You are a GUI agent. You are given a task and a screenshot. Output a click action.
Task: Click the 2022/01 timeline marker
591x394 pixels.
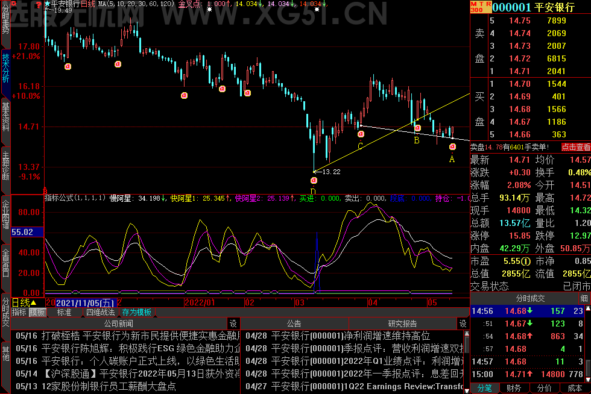tap(200, 302)
